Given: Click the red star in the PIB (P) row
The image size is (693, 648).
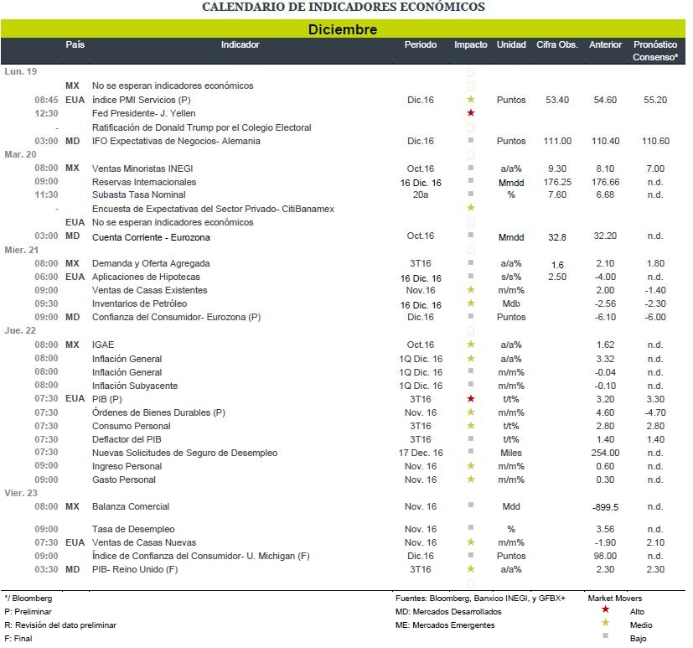Looking at the screenshot, I should click(x=471, y=399).
